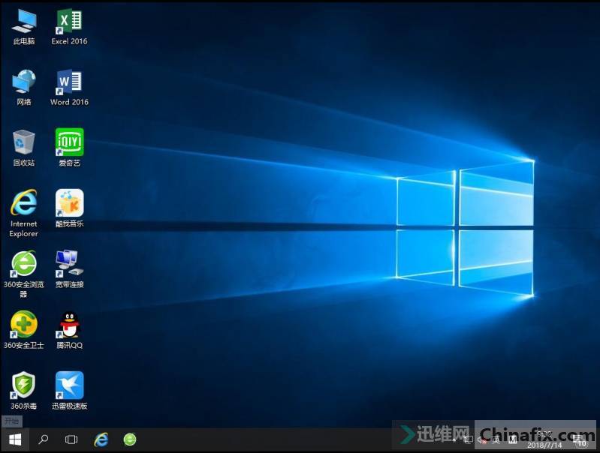The height and width of the screenshot is (453, 600).
Task: Select the 360安全浏览器 desktop shortcut
Action: coord(24,274)
